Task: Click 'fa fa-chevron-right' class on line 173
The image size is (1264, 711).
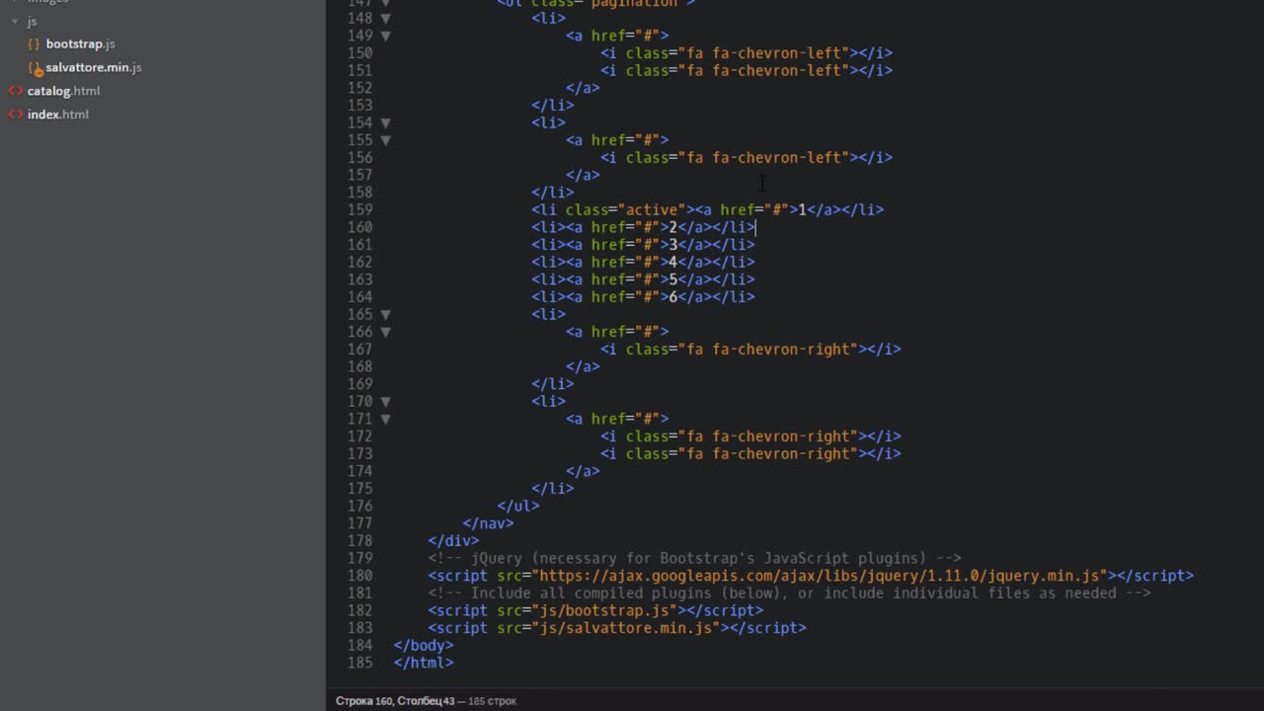Action: pyautogui.click(x=768, y=454)
